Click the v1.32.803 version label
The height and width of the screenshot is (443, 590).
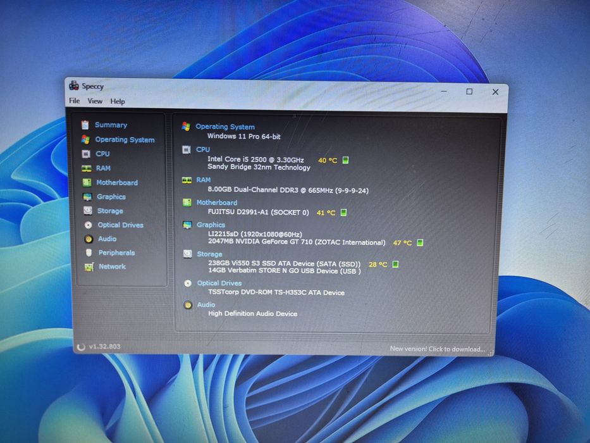tap(104, 346)
